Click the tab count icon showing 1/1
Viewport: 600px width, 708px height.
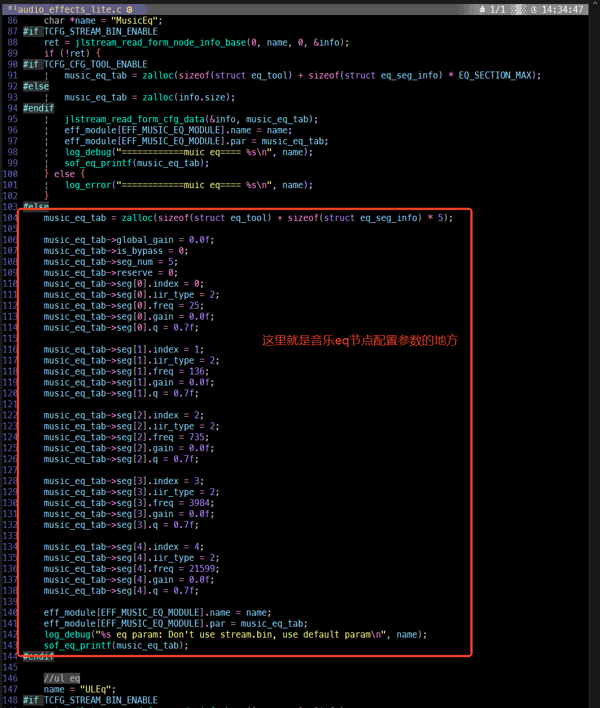point(482,9)
